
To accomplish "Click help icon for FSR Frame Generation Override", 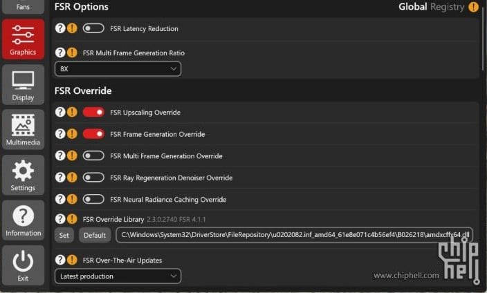I will point(60,134).
